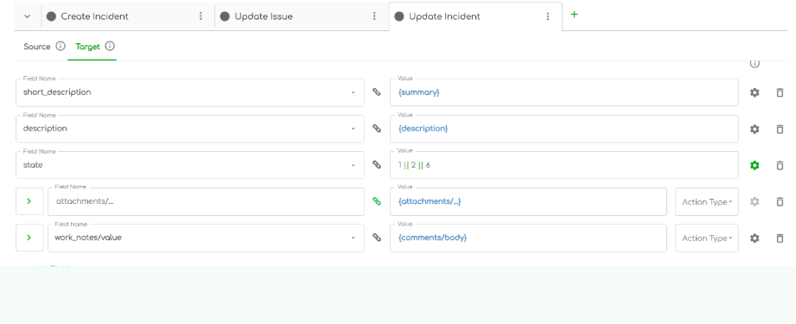Delete the description mapping row
Image resolution: width=796 pixels, height=324 pixels.
780,129
